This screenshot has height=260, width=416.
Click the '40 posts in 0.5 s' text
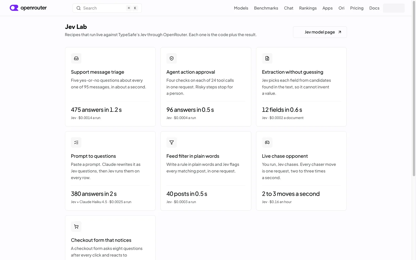187,194
